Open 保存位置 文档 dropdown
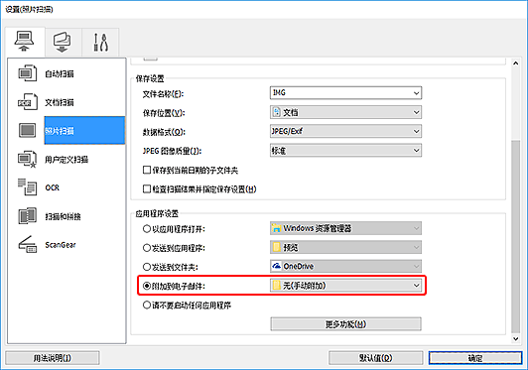This screenshot has height=370, width=528. pyautogui.click(x=345, y=112)
